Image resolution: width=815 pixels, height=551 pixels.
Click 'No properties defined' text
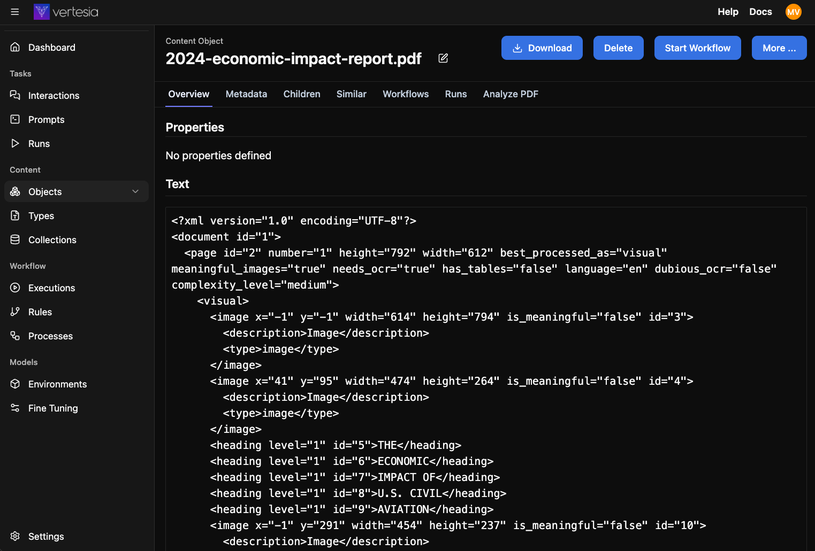tap(218, 156)
